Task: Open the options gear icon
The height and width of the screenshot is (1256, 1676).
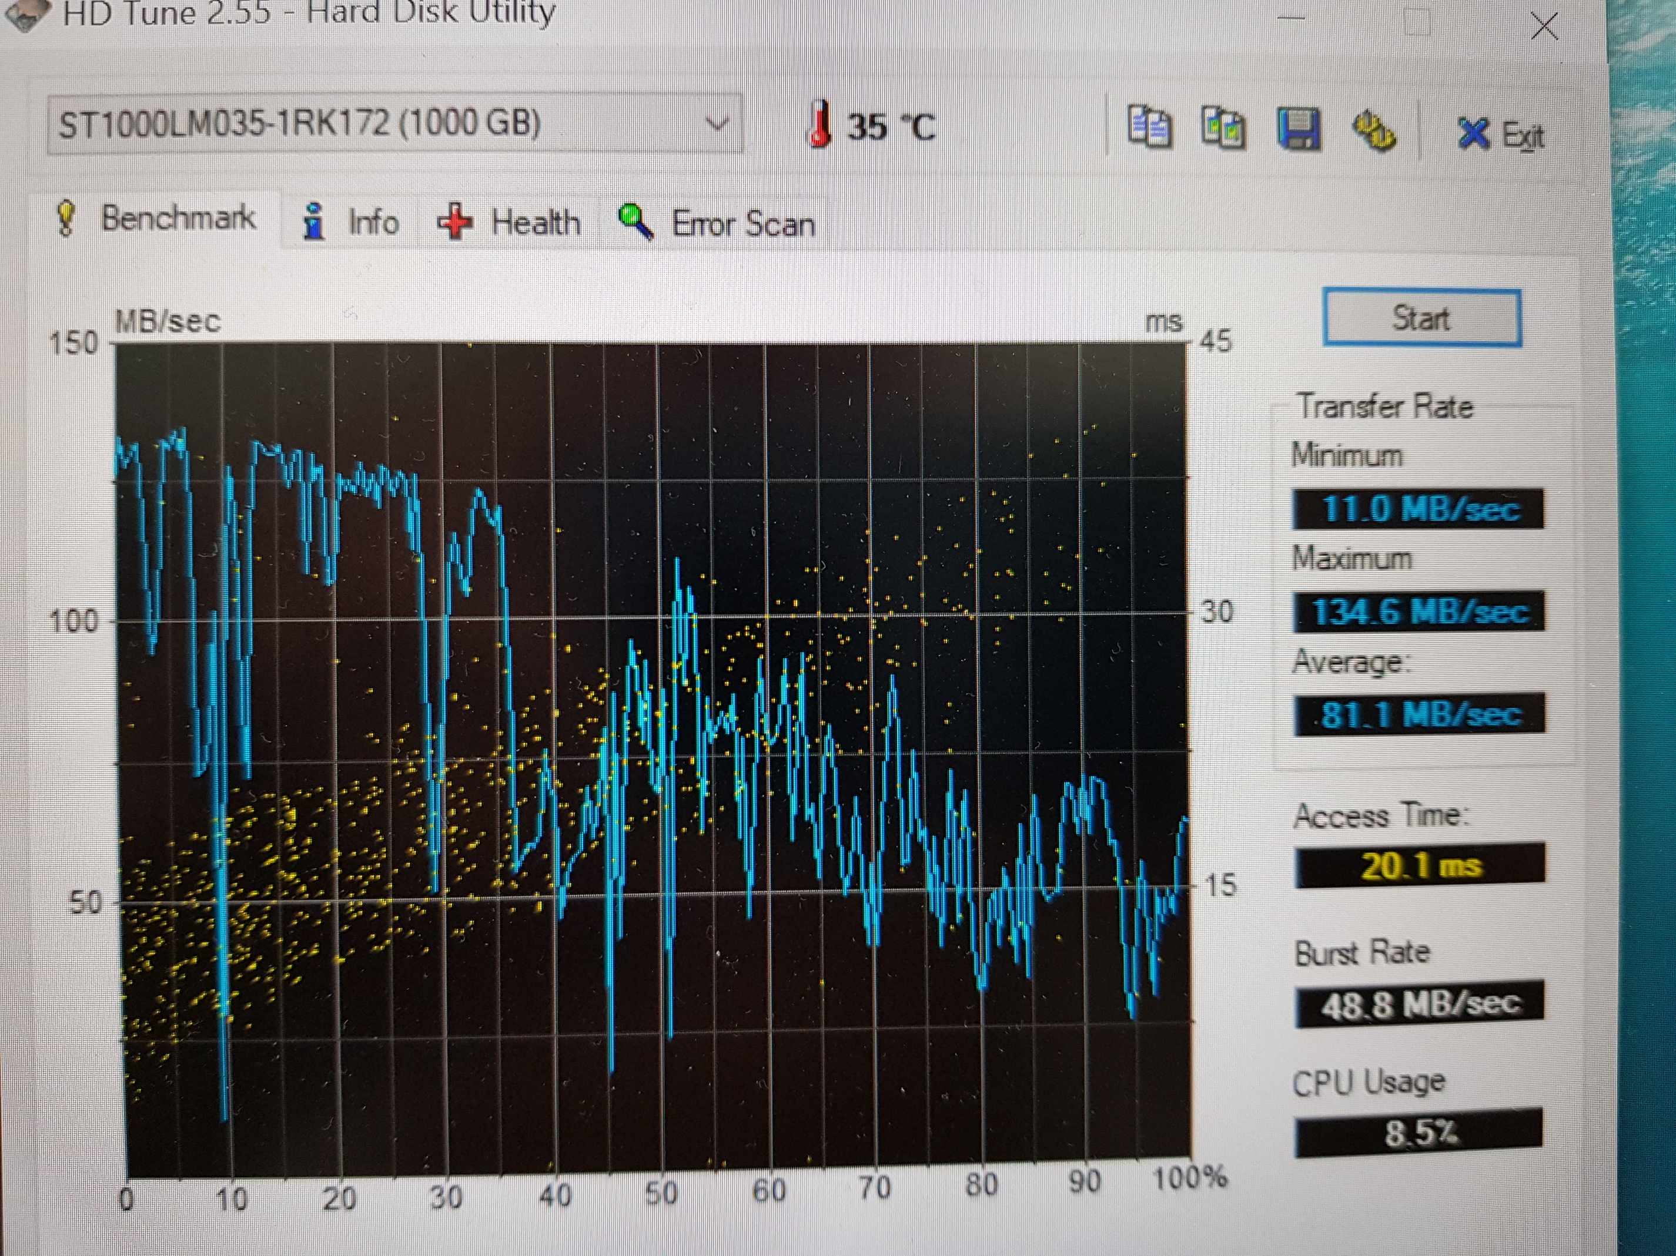Action: click(1374, 131)
